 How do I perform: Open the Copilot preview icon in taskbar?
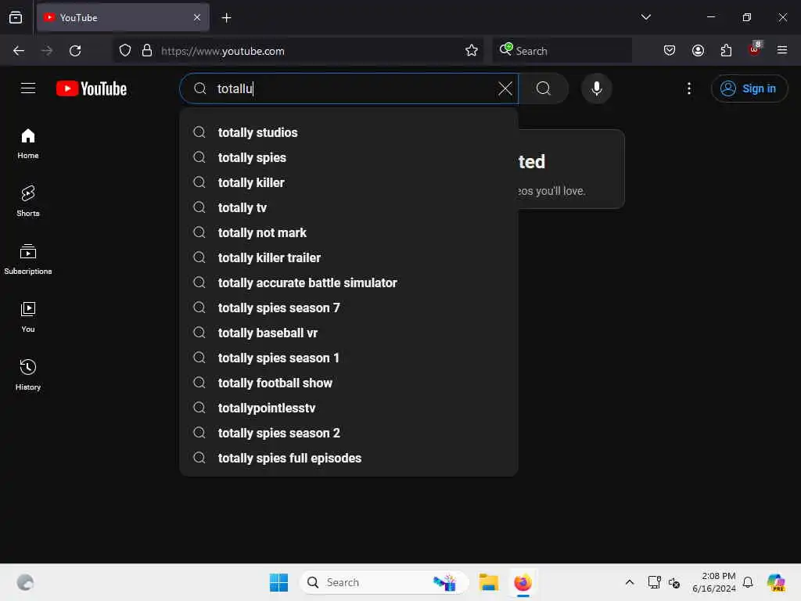(x=776, y=582)
